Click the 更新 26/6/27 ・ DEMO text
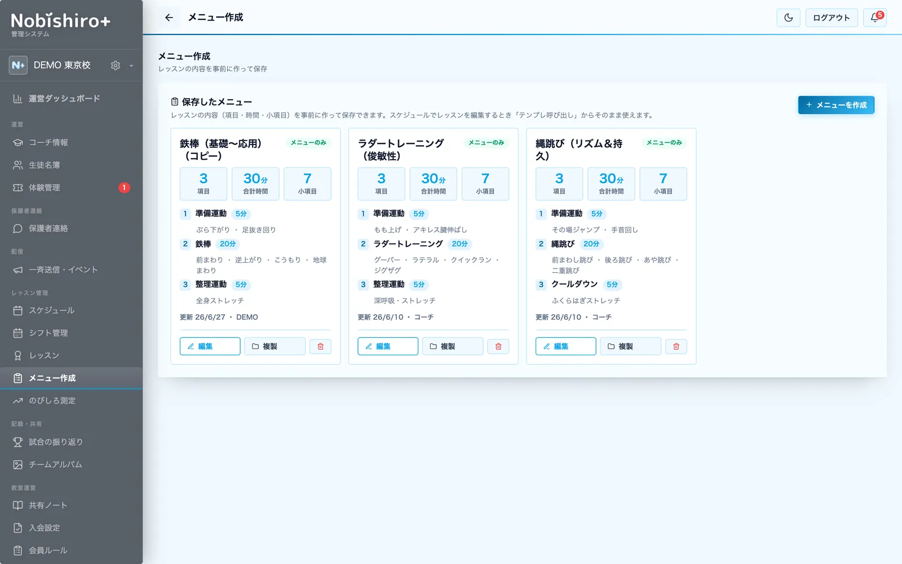902x564 pixels. tap(219, 317)
